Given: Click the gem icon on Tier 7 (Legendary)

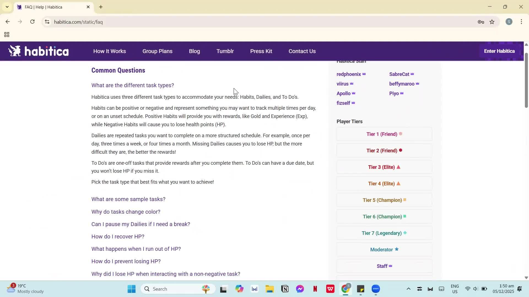Looking at the screenshot, I should click(x=405, y=233).
